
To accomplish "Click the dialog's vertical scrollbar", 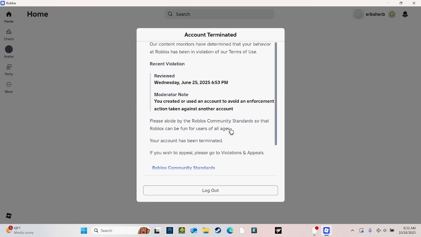I will click(x=276, y=94).
